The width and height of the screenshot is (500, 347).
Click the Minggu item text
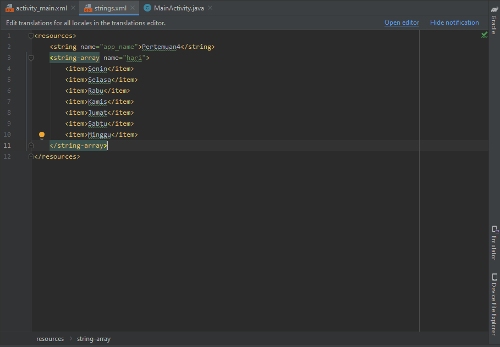100,135
